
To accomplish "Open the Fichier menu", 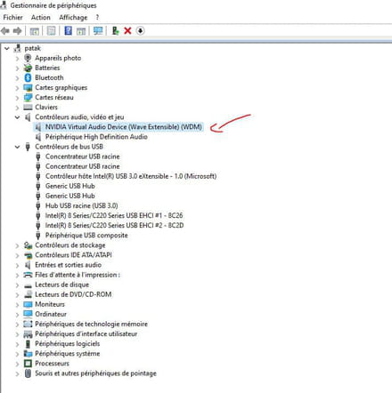I will (12, 18).
